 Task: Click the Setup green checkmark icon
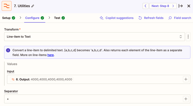point(14,18)
